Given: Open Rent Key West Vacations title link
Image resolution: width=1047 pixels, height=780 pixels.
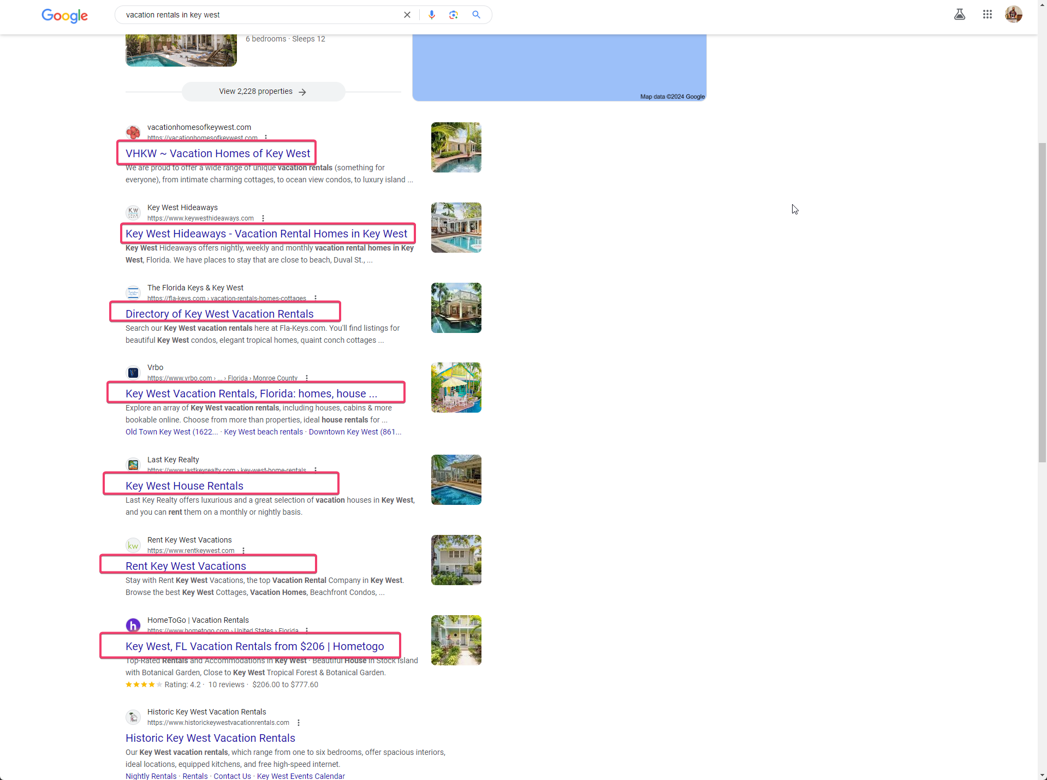Looking at the screenshot, I should click(186, 566).
